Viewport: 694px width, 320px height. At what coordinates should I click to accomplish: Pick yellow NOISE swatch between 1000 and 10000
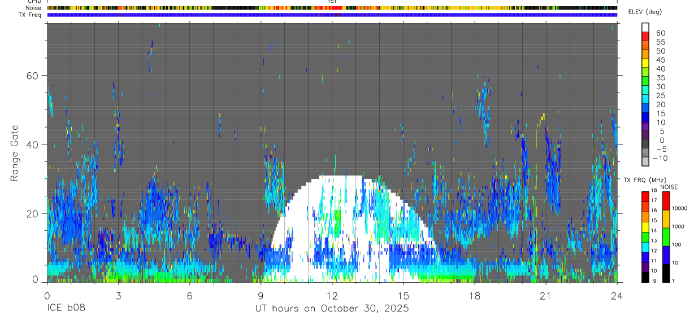click(666, 218)
